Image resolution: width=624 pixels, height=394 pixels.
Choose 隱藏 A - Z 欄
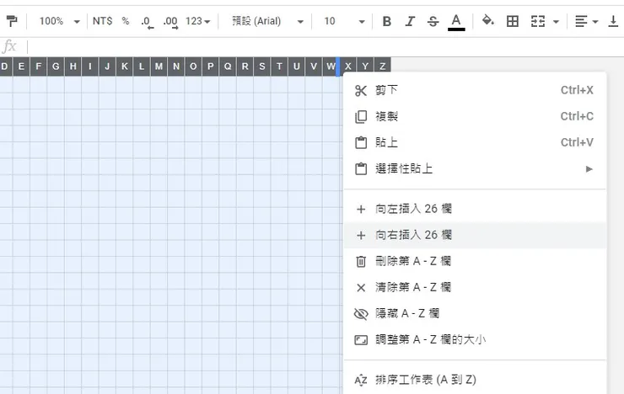(475, 314)
